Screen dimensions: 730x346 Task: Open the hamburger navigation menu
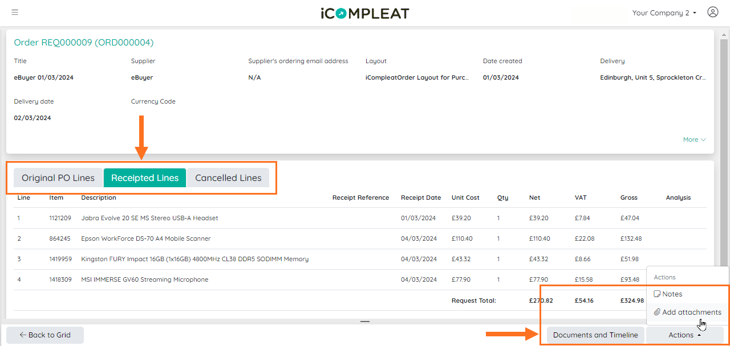tap(14, 12)
